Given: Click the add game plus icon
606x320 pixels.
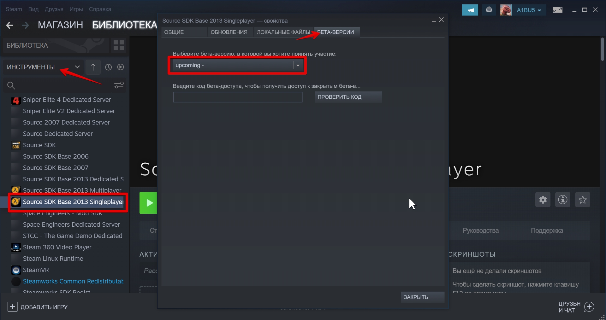Looking at the screenshot, I should pyautogui.click(x=12, y=307).
